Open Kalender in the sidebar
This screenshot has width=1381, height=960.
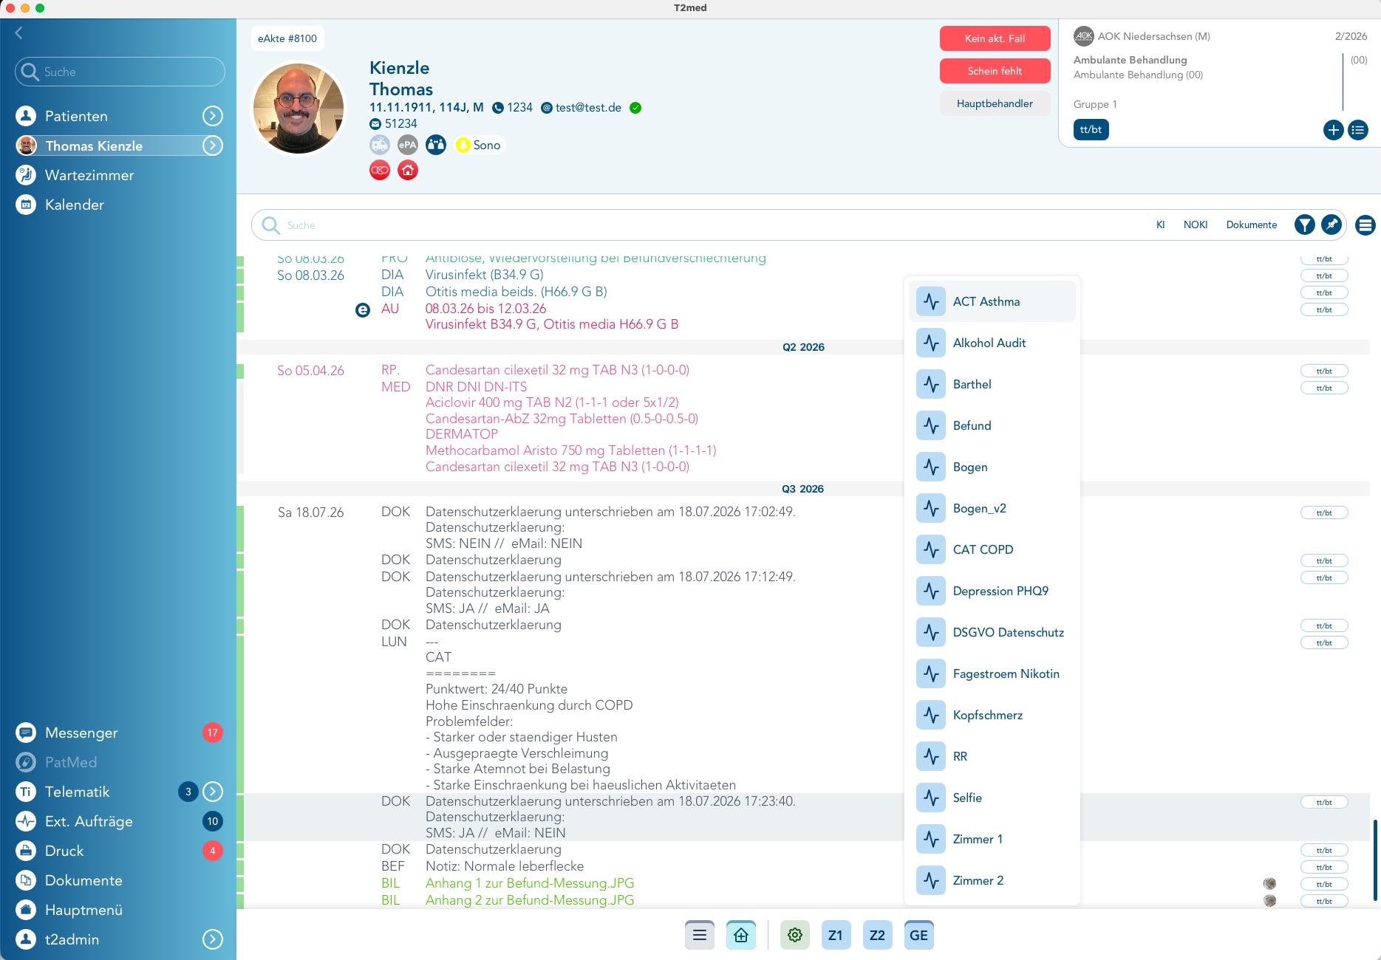point(74,205)
